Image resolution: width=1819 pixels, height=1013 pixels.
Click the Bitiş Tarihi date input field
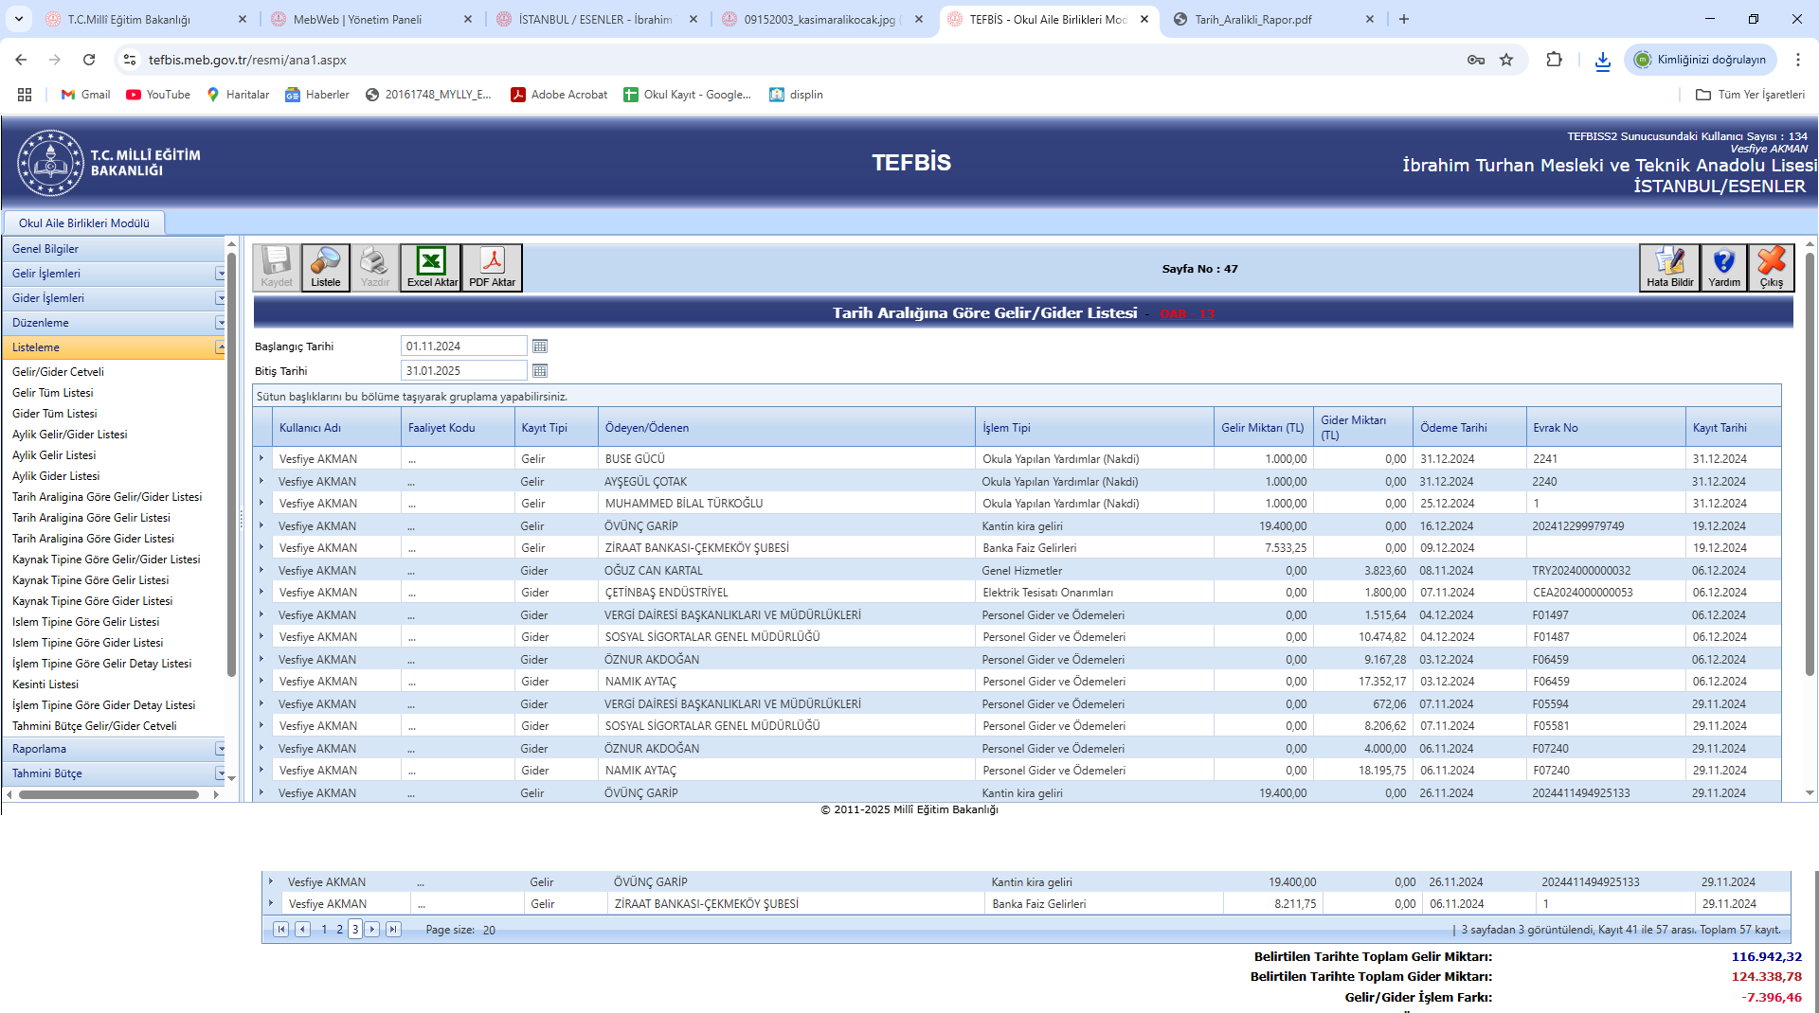point(463,371)
